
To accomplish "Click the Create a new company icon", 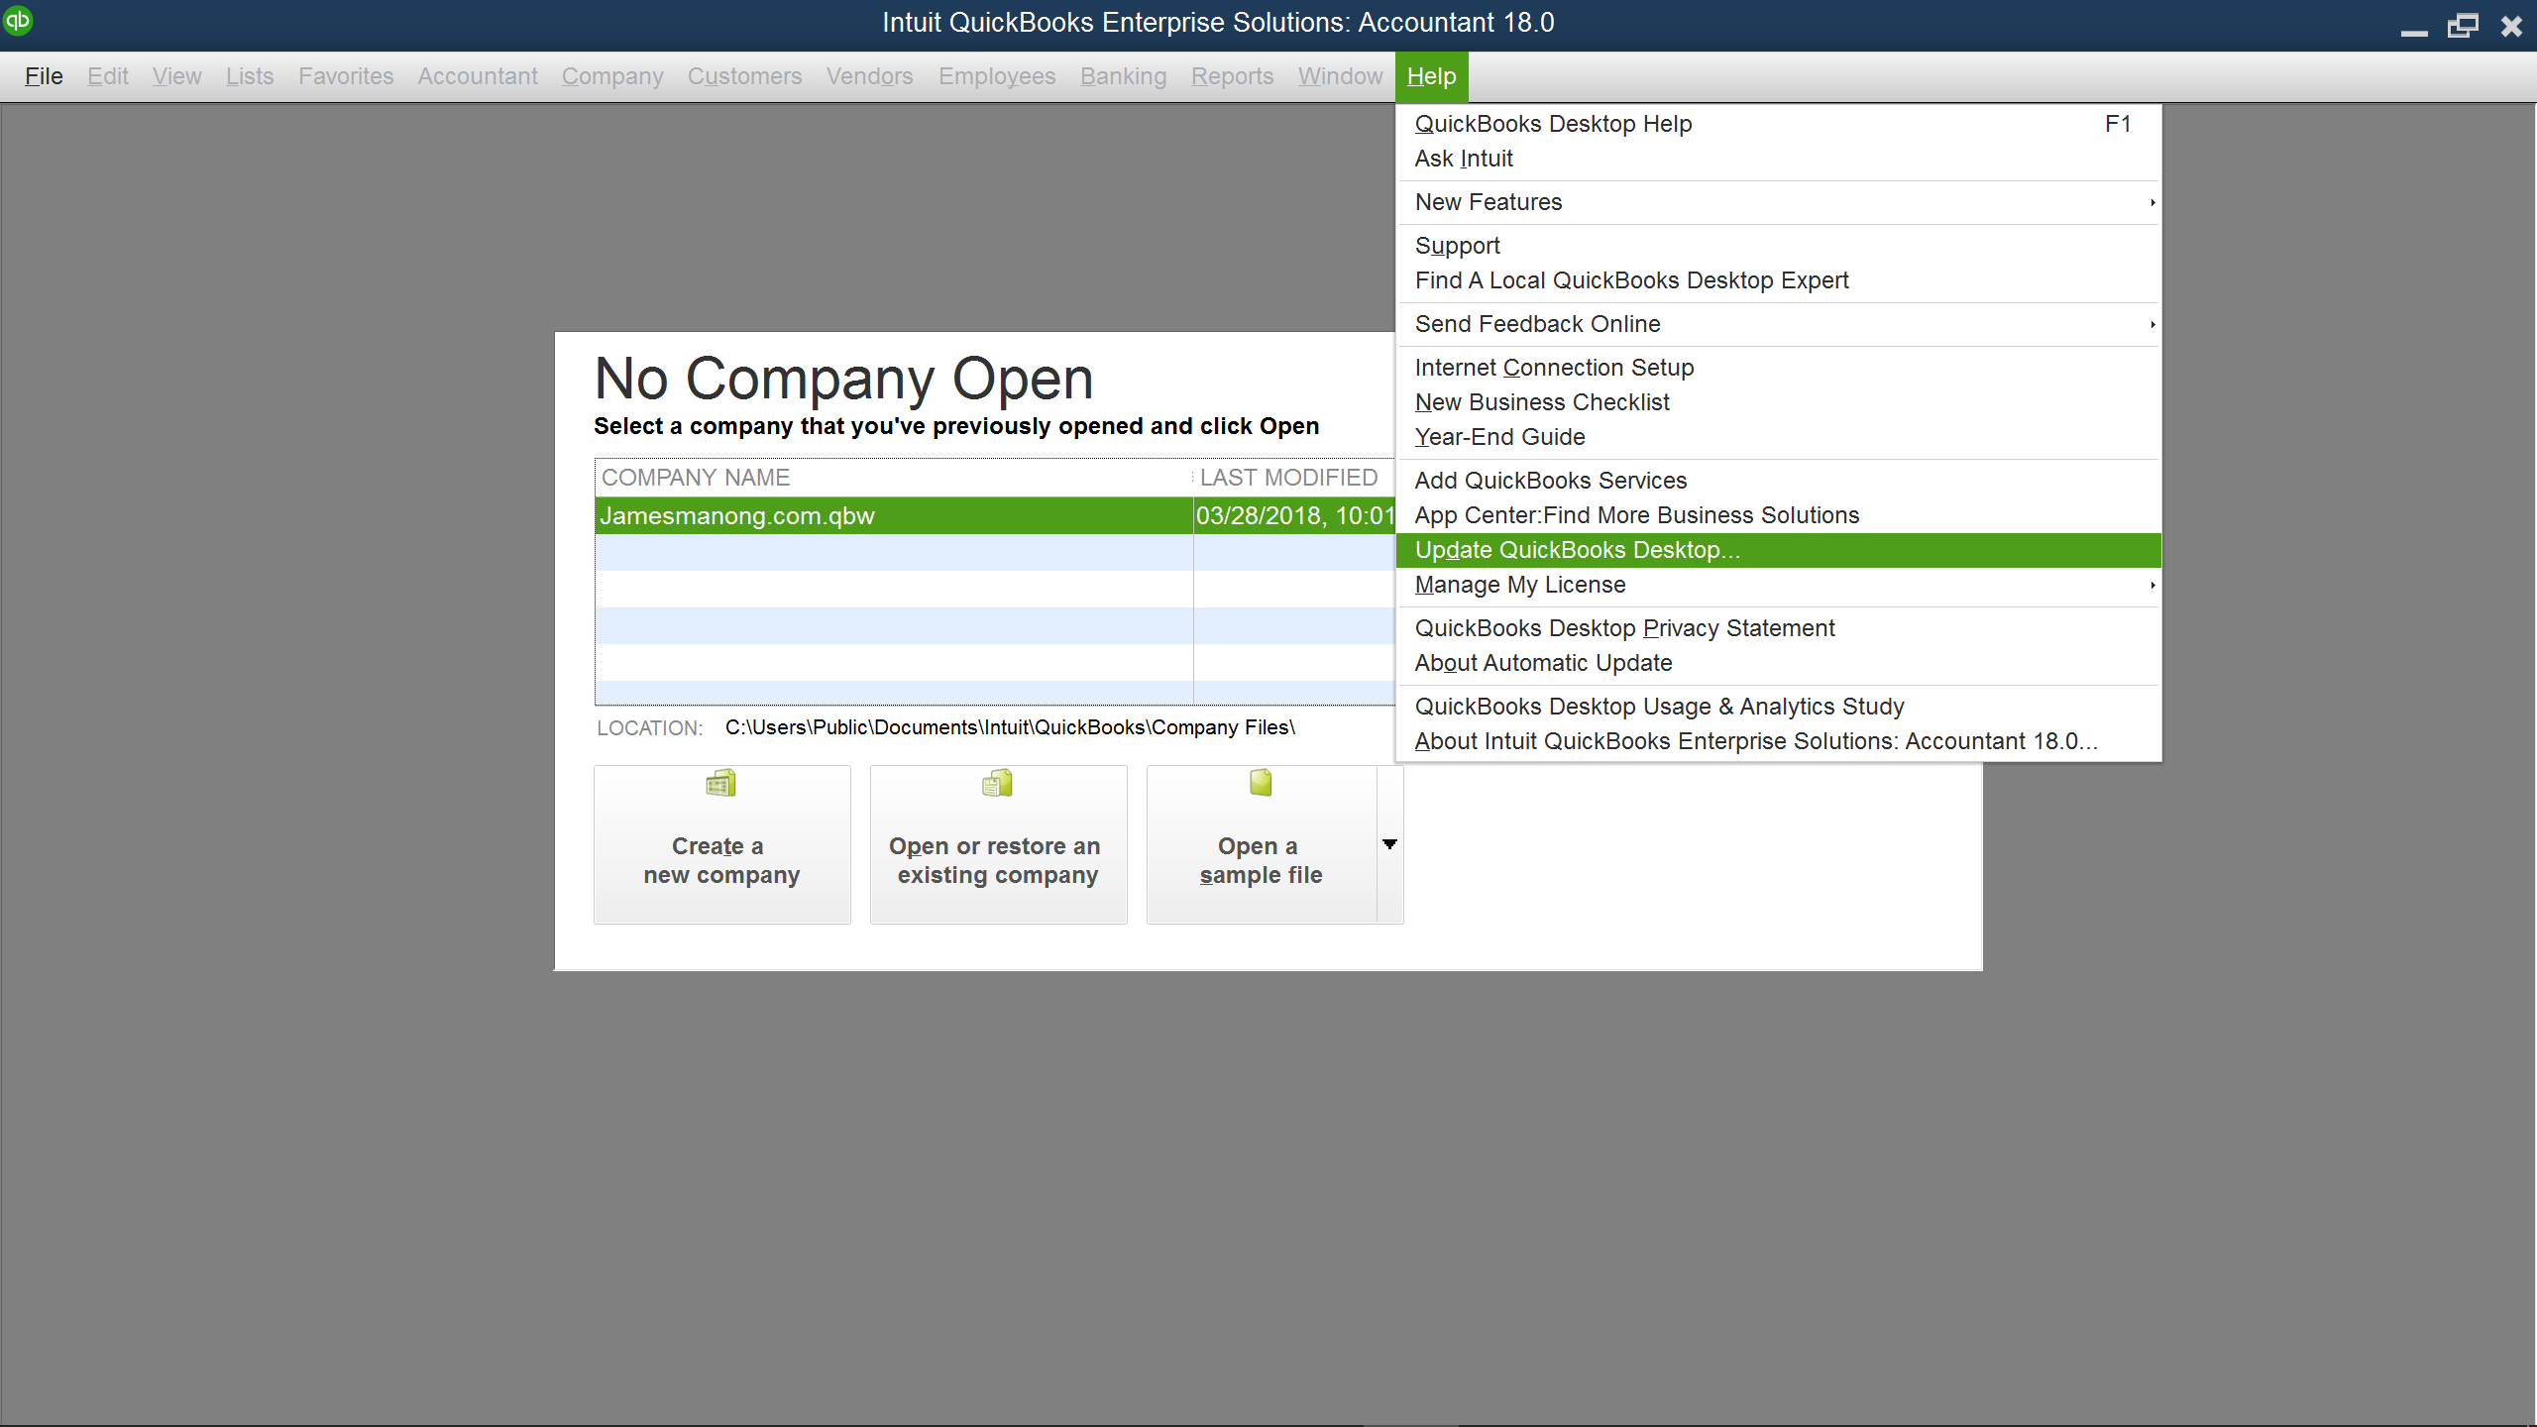I will 720,783.
